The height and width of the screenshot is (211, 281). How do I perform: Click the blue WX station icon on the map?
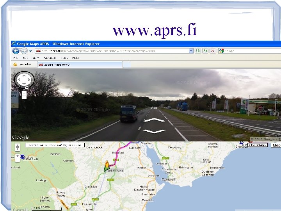pos(22,157)
